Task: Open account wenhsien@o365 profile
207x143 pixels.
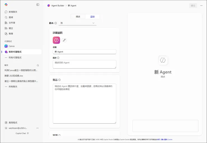Action: pyautogui.click(x=16, y=128)
